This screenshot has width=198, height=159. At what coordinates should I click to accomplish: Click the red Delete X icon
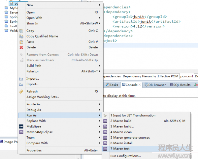pyautogui.click(x=21, y=47)
